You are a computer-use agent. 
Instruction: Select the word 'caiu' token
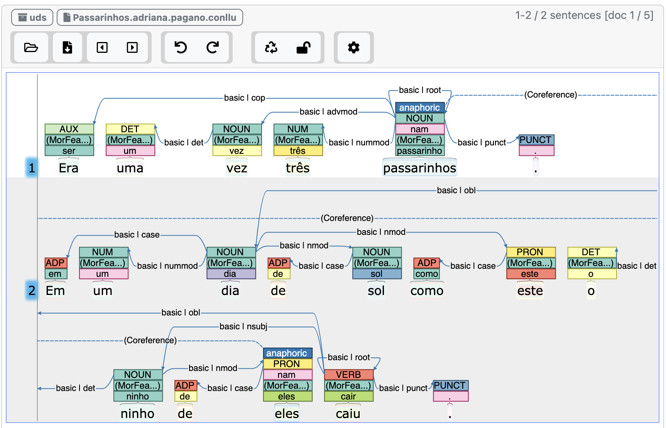point(348,414)
